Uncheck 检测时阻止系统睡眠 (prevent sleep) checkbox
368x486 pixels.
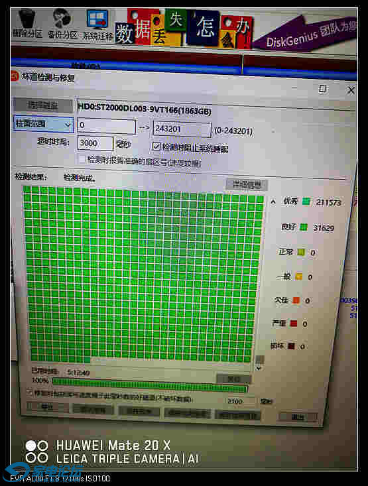tap(156, 147)
